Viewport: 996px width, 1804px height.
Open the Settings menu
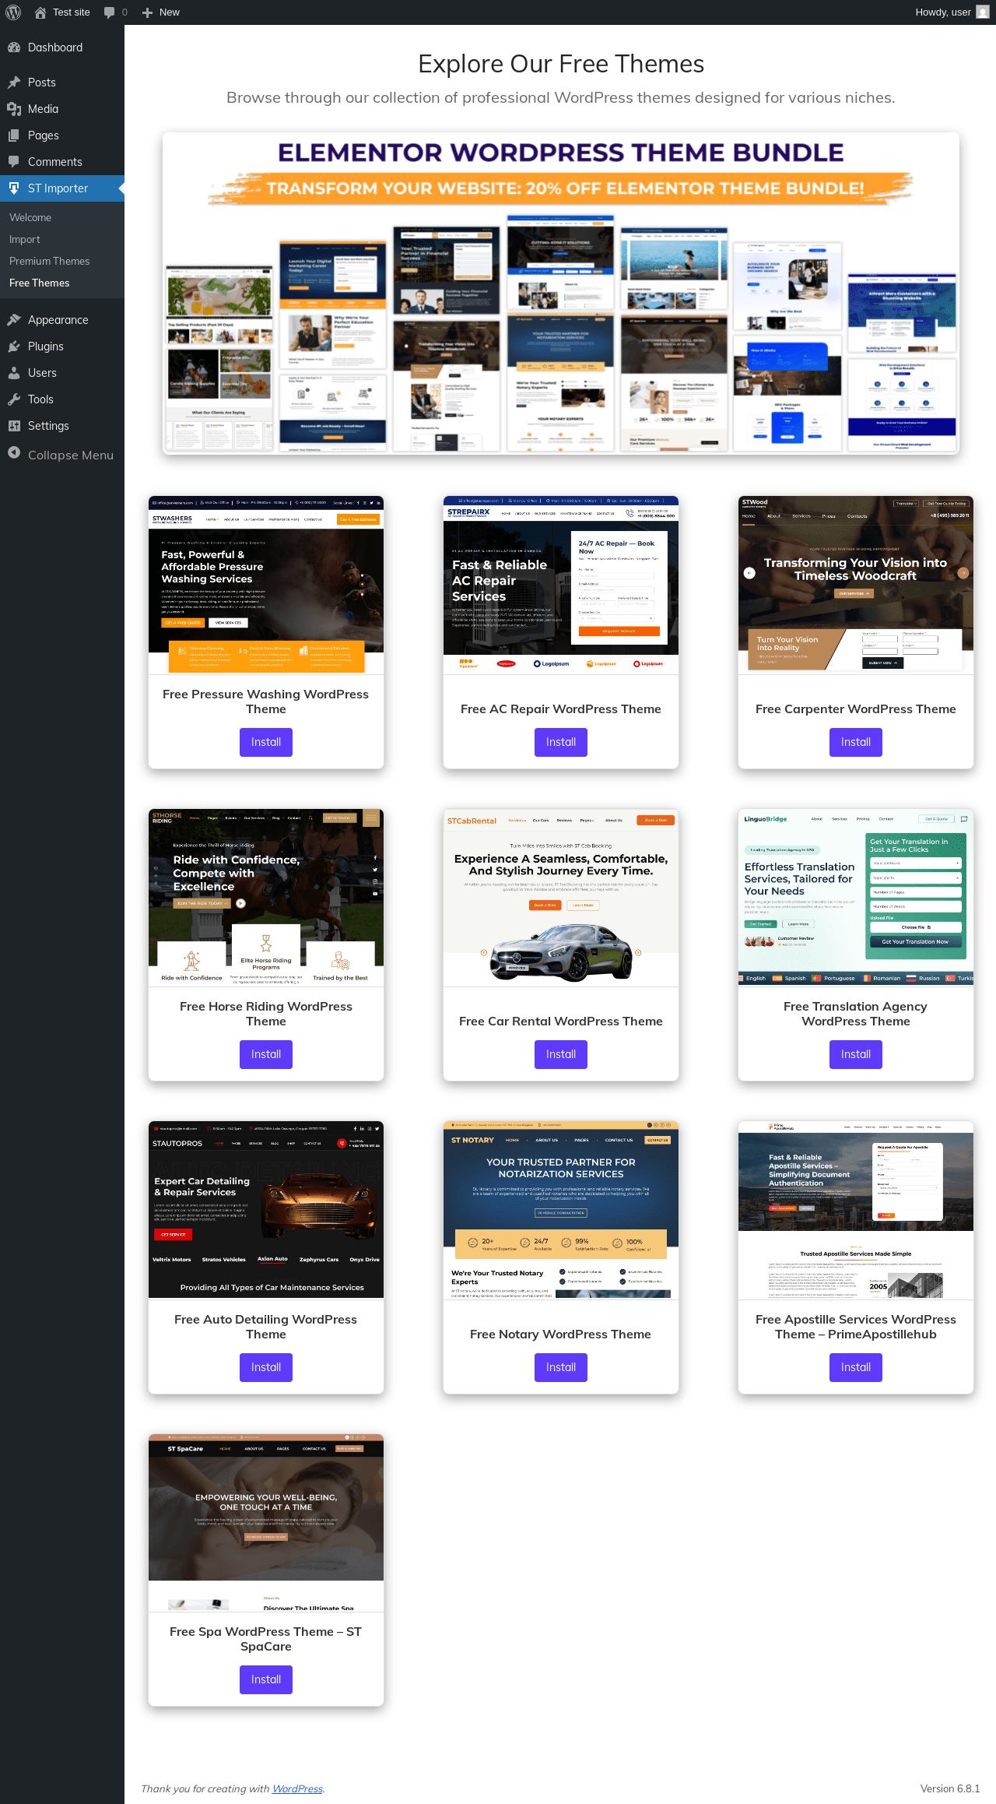coord(62,426)
